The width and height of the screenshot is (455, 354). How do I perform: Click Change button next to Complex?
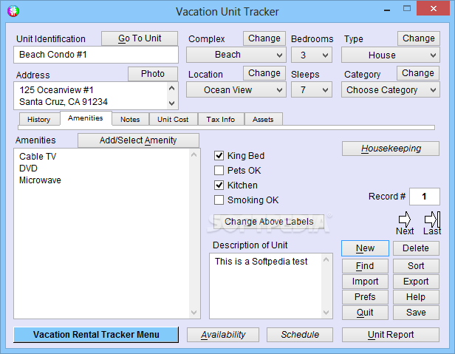(x=264, y=38)
